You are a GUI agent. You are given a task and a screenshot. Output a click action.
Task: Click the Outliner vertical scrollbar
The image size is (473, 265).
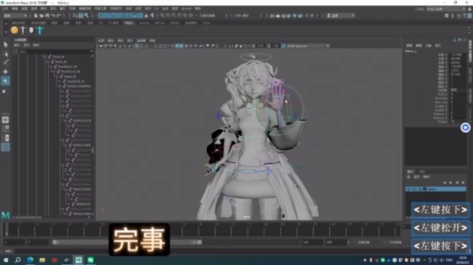point(92,149)
